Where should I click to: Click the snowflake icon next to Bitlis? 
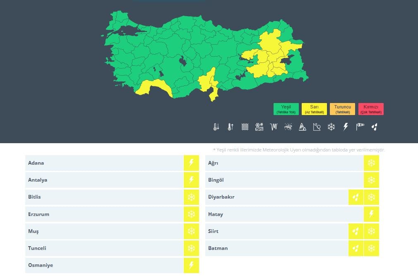[x=191, y=197]
